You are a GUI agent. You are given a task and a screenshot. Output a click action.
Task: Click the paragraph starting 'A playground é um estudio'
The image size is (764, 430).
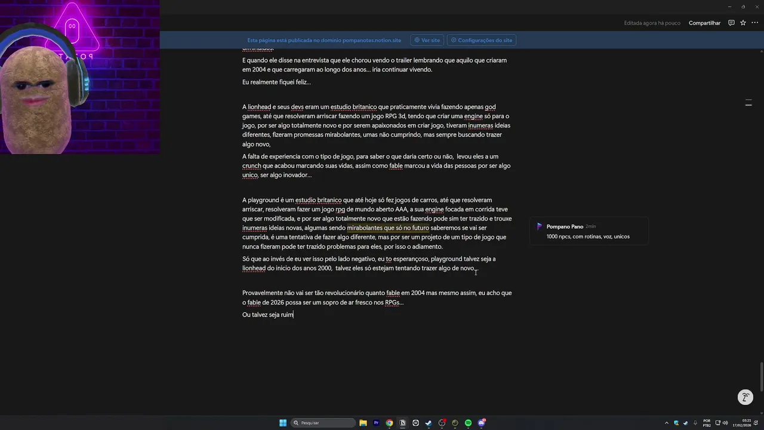click(377, 223)
